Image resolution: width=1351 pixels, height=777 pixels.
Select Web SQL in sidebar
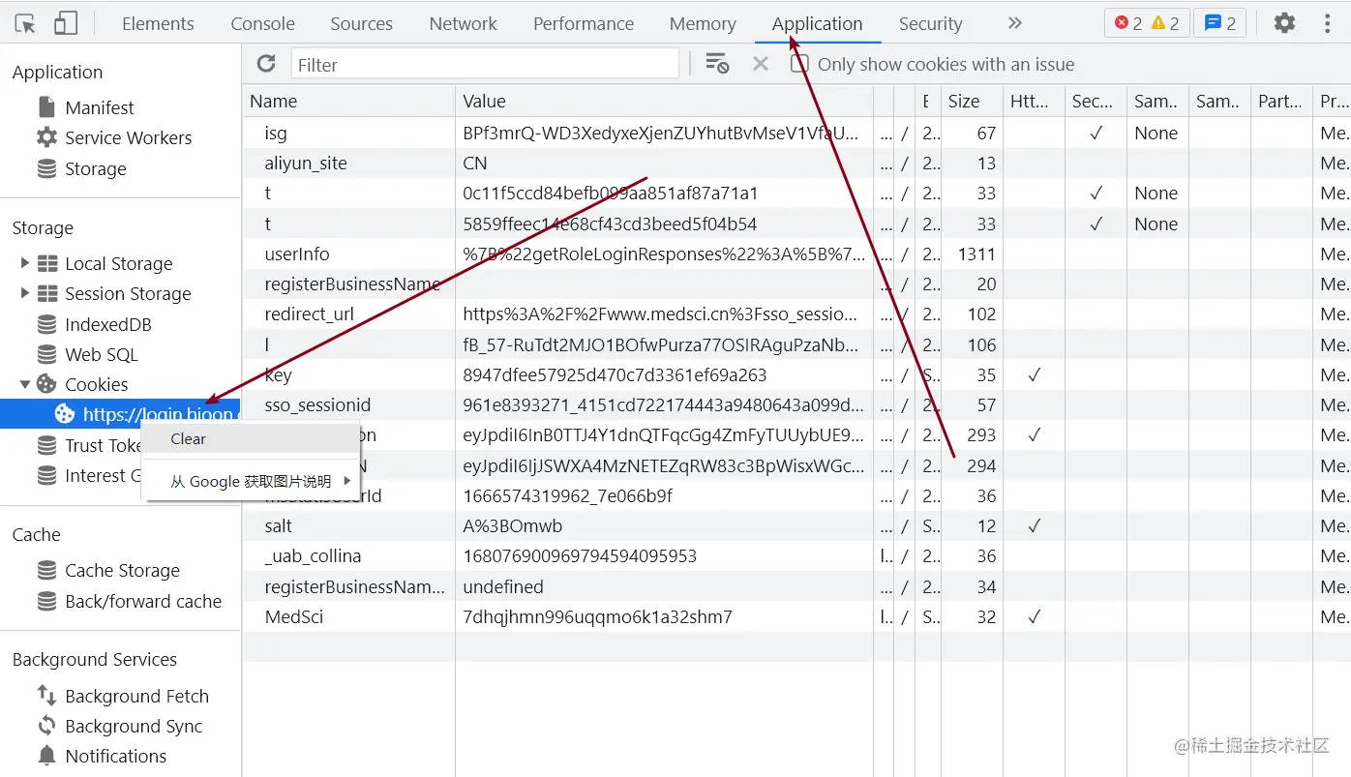(x=101, y=354)
